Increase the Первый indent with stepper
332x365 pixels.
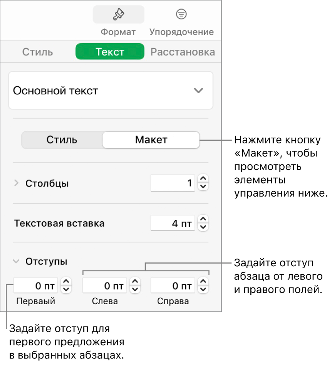67,282
